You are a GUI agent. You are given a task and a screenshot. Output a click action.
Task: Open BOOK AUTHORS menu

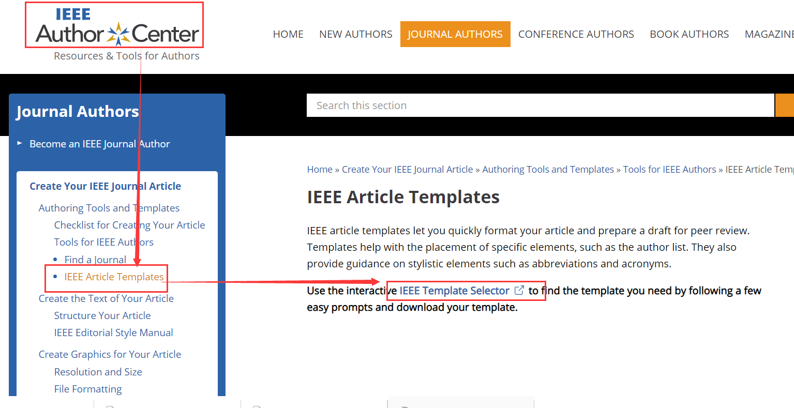(689, 34)
